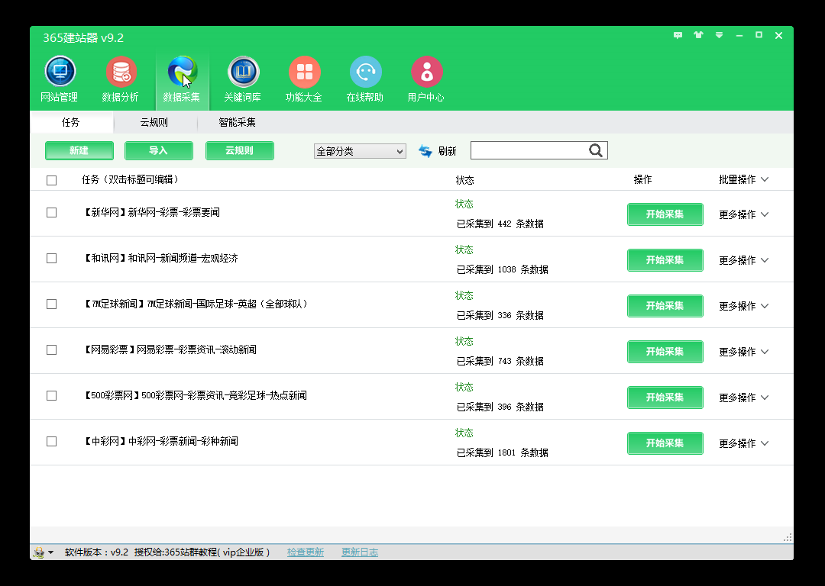Check the 中彩网 task checkbox
Image resolution: width=825 pixels, height=586 pixels.
pyautogui.click(x=52, y=441)
